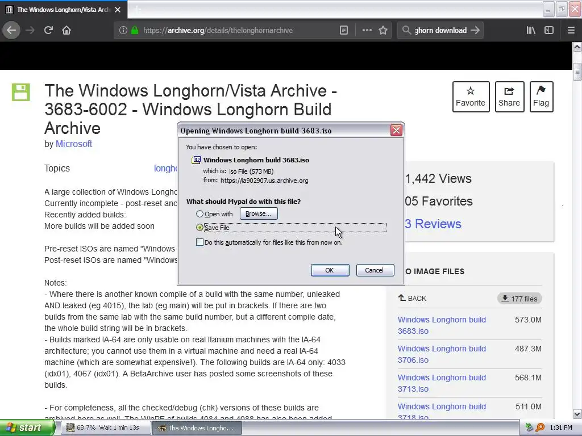Click the green floppy software icon
The image size is (582, 436).
click(21, 93)
